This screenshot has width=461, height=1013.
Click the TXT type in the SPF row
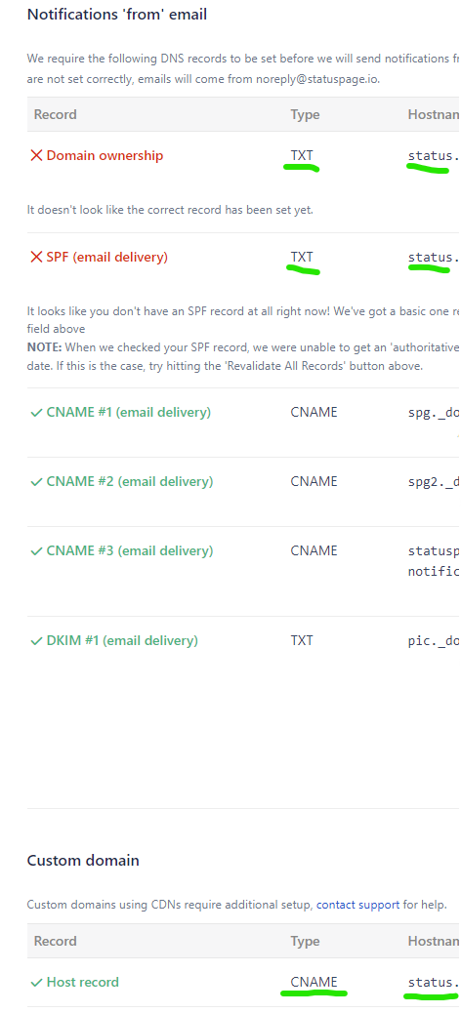(302, 257)
